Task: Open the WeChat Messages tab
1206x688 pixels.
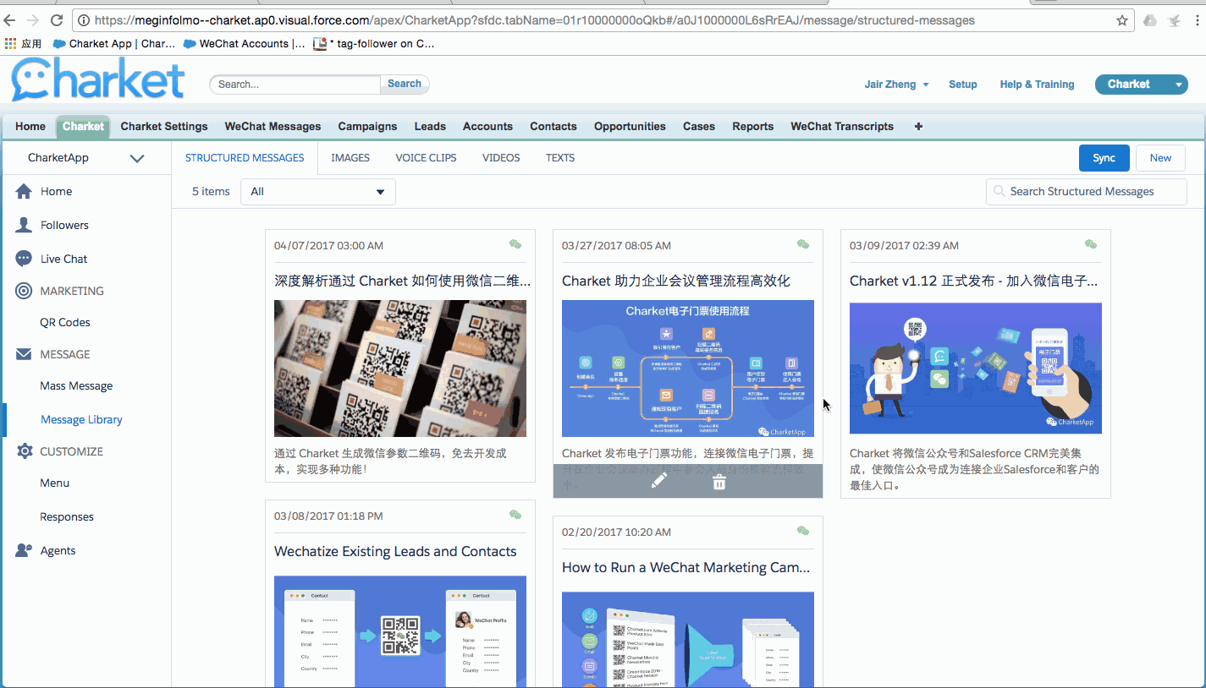Action: tap(273, 127)
